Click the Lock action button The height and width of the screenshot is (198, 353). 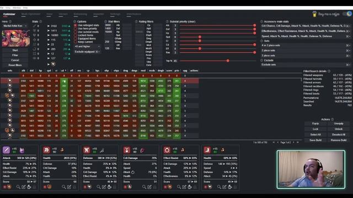coord(315,129)
